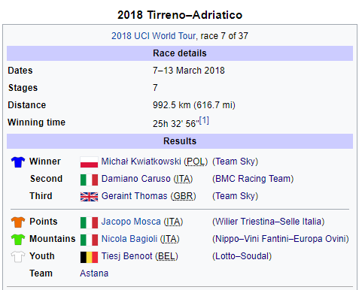Open the Astana team link

click(x=94, y=273)
